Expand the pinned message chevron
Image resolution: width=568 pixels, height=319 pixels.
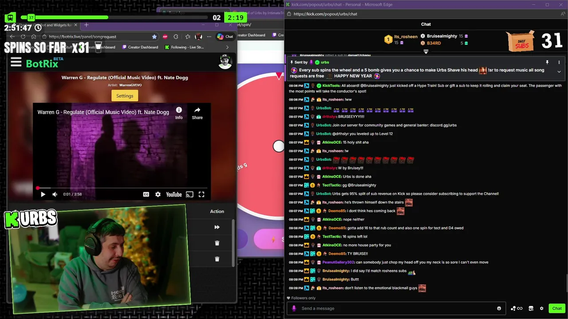559,71
